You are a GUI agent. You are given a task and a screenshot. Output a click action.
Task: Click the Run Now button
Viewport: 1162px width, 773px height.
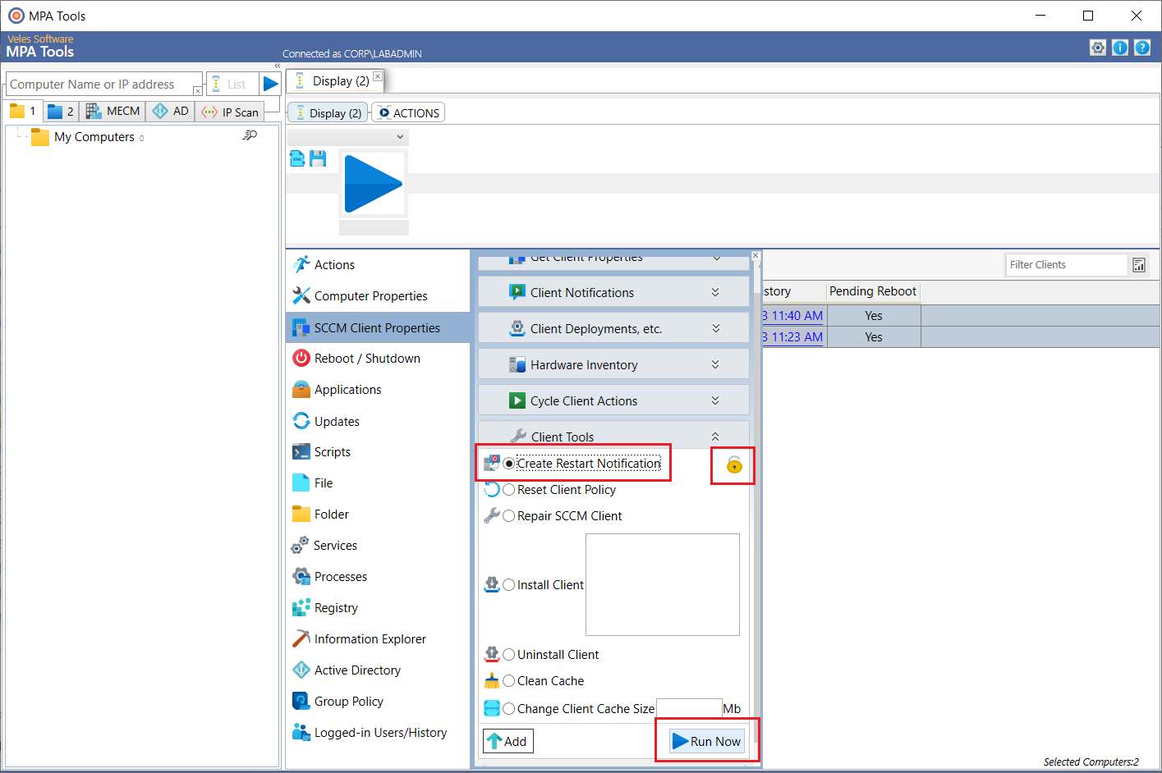pyautogui.click(x=707, y=741)
